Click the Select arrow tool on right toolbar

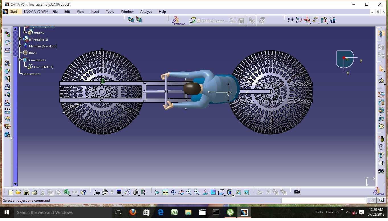pos(381,68)
